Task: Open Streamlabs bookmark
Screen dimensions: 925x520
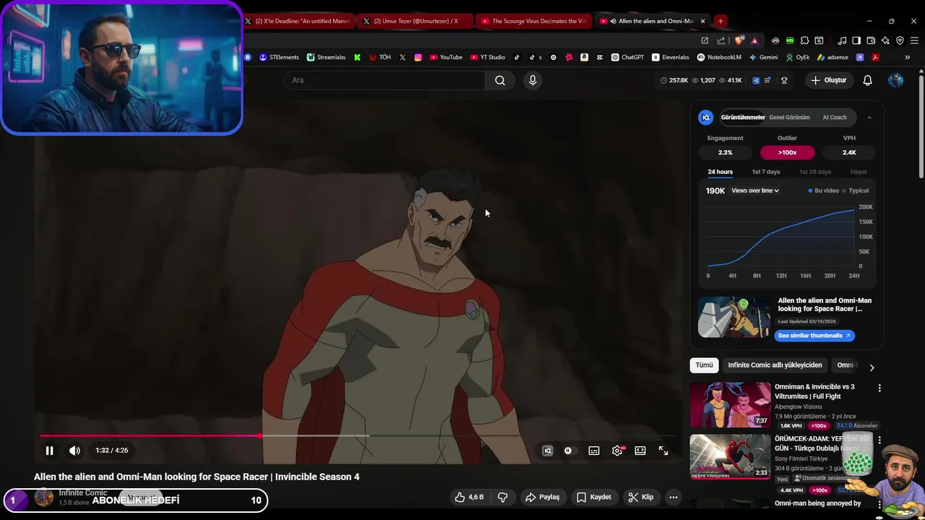Action: (x=326, y=57)
